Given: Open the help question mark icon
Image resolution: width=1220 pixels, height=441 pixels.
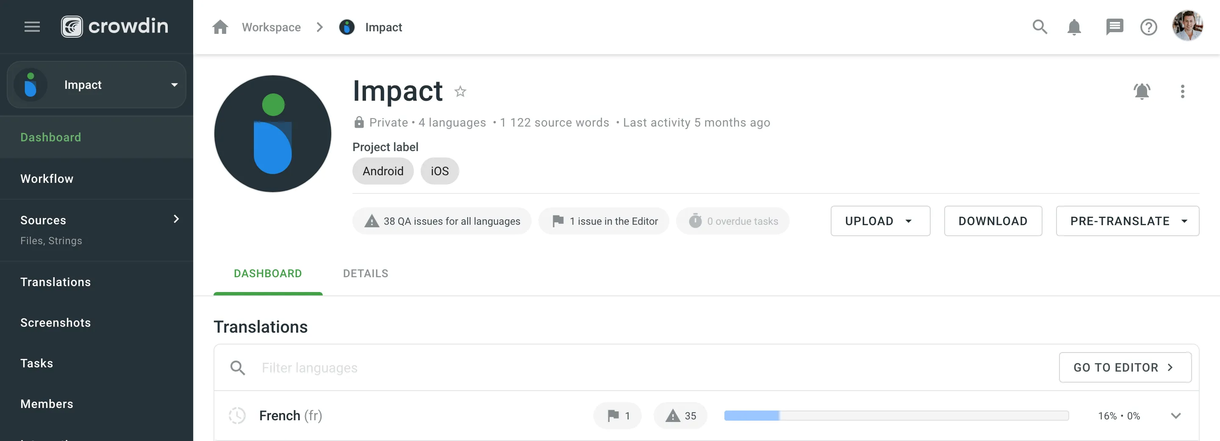Looking at the screenshot, I should tap(1148, 27).
